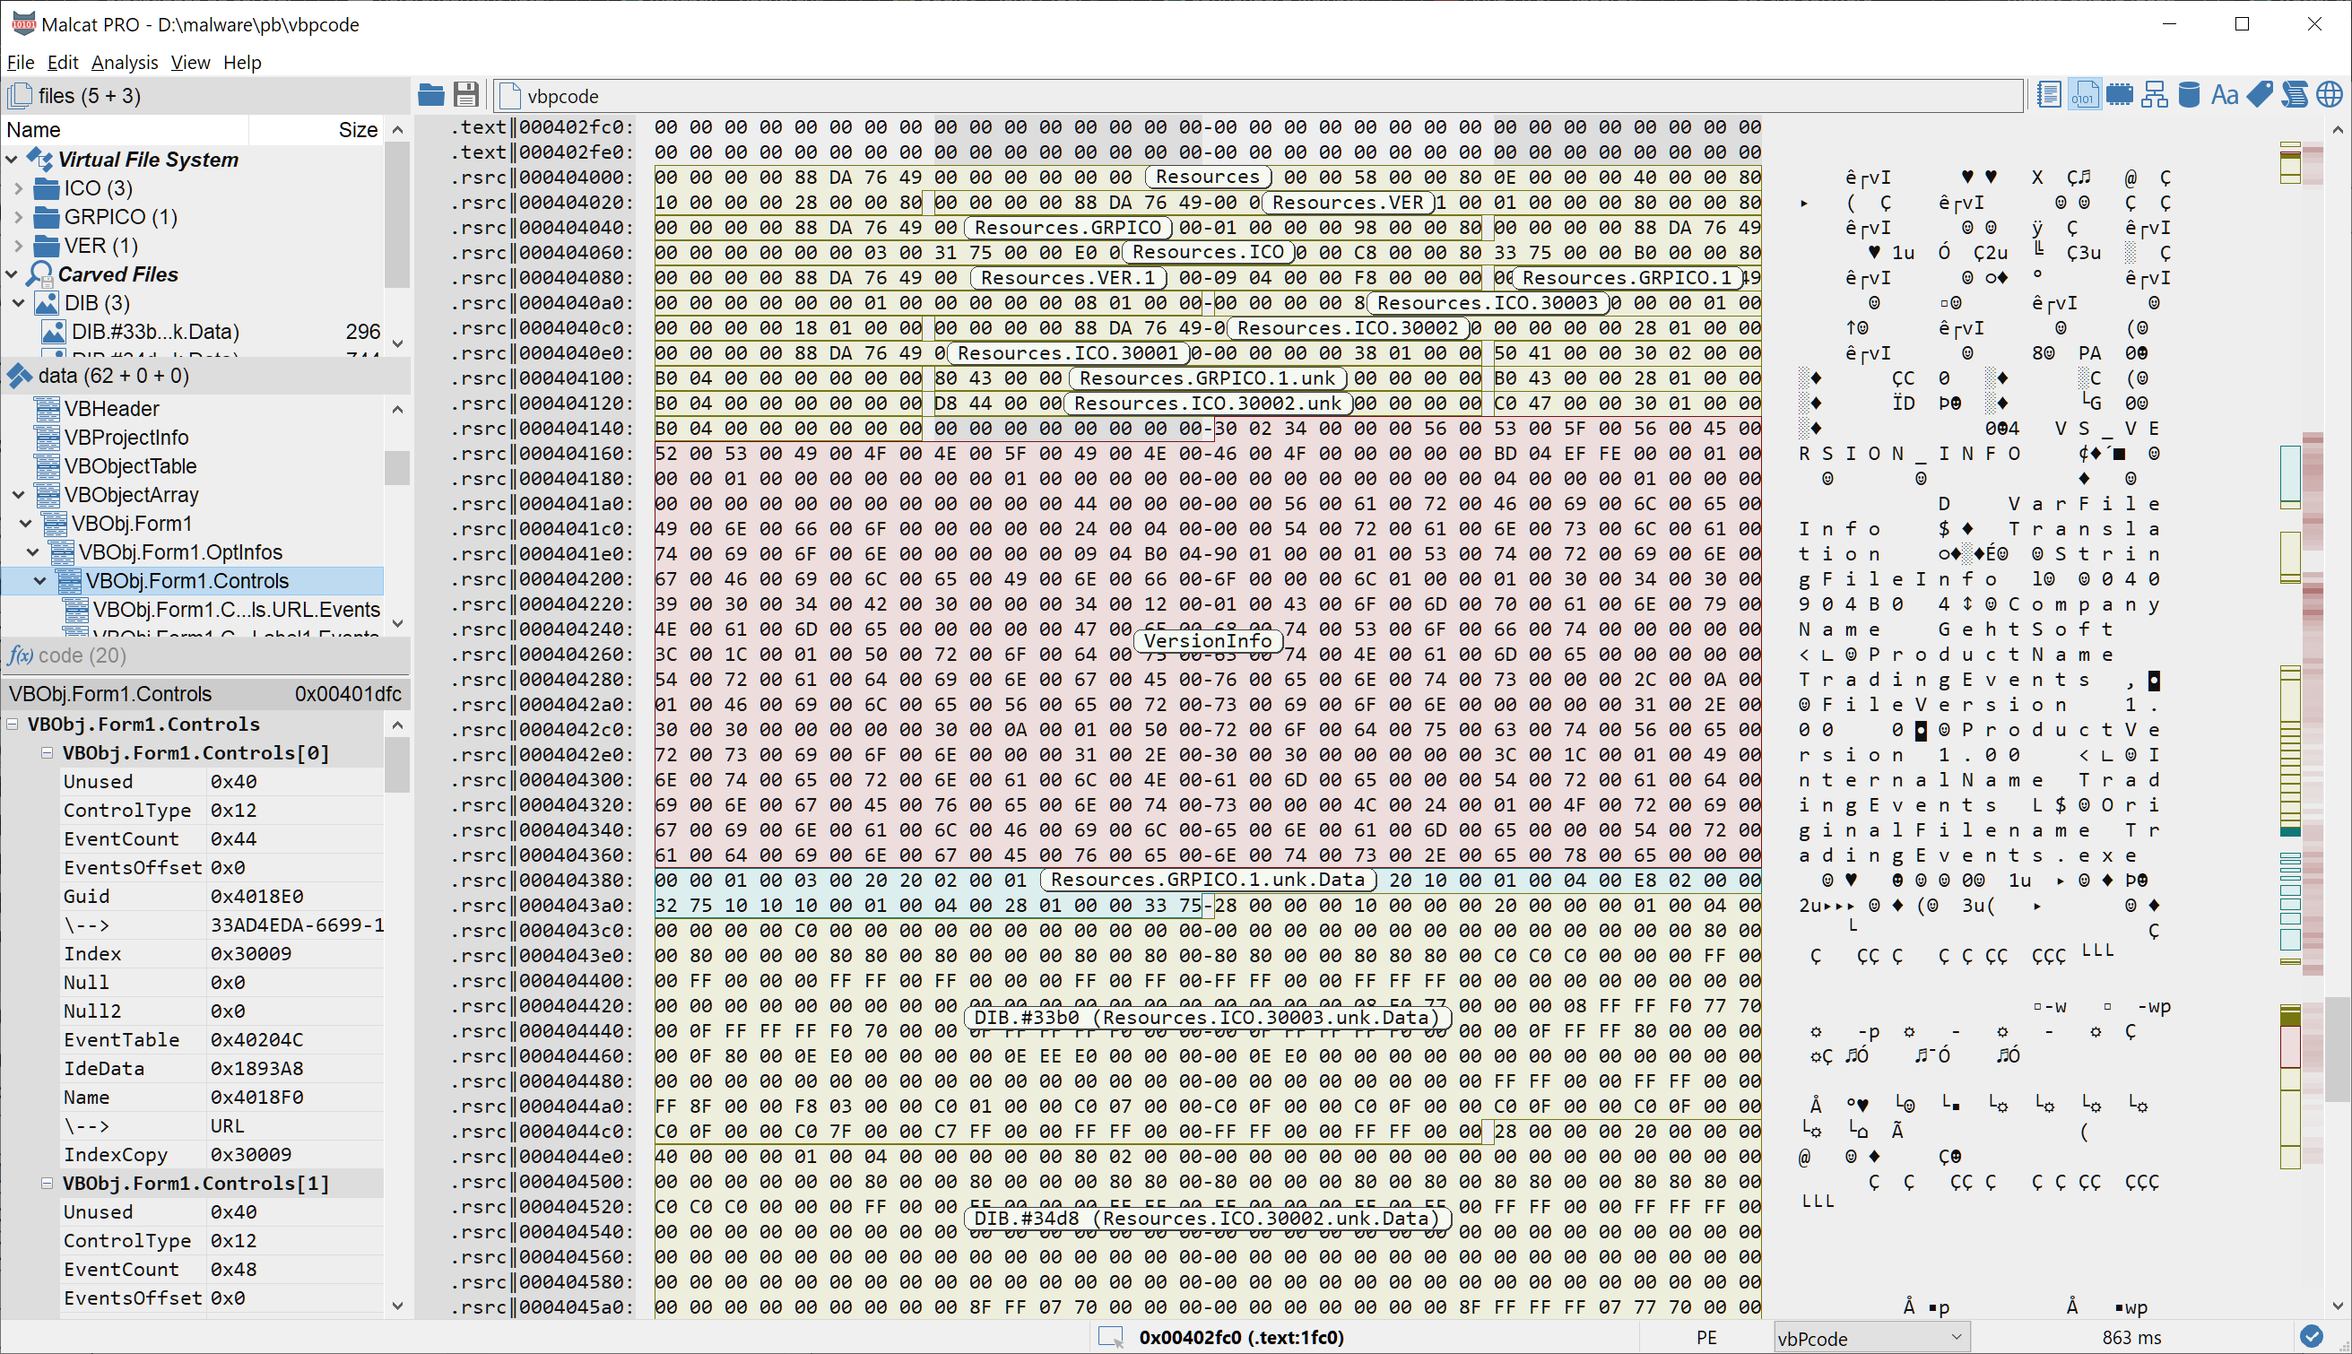Open the database cylinder view icon
Viewport: 2352px width, 1354px height.
(2190, 95)
